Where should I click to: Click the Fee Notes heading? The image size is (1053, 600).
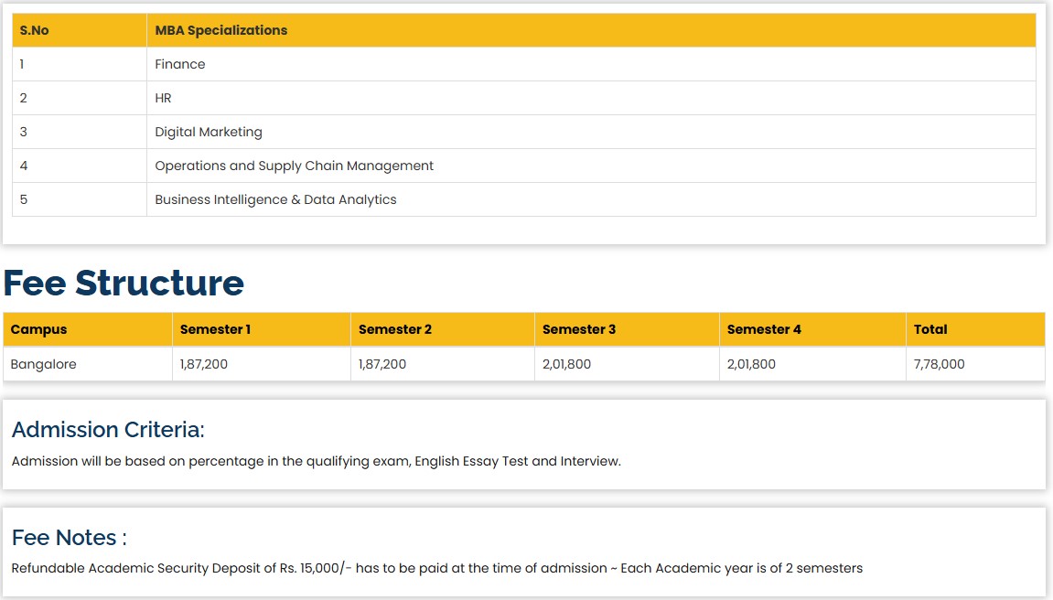pyautogui.click(x=70, y=537)
